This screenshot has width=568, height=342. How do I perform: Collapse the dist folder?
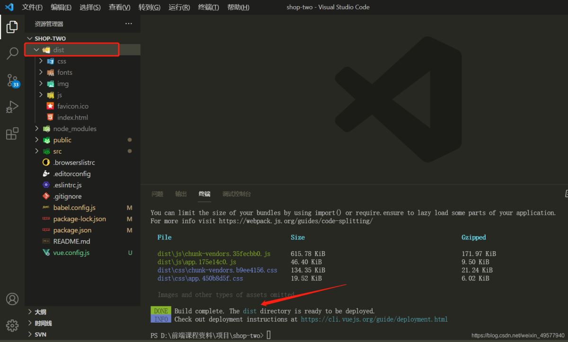(x=58, y=50)
